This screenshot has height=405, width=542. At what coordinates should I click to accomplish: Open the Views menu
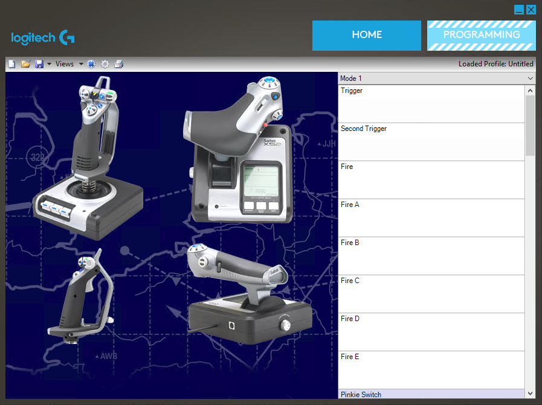[65, 64]
